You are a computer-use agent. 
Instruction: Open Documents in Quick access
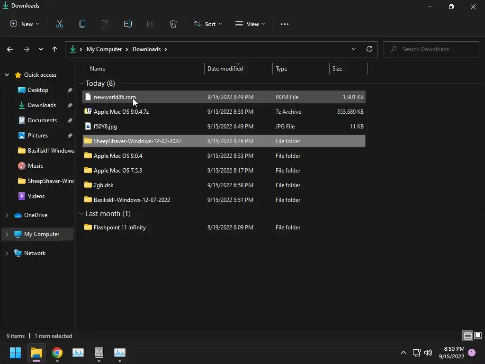pos(42,120)
